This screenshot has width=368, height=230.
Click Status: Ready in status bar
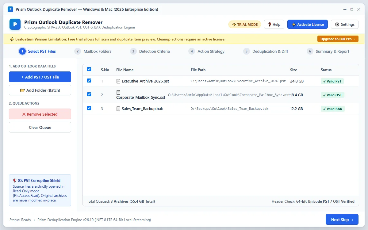[x=20, y=220]
